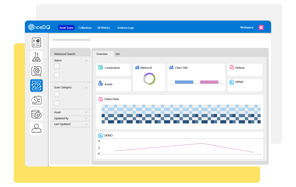296x187 pixels.
Task: Click the Status filter label
Action: click(x=58, y=60)
